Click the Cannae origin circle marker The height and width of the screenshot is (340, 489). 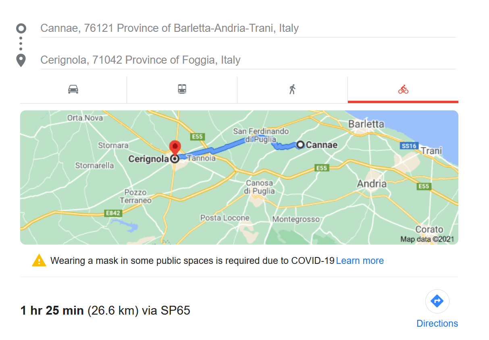click(300, 145)
